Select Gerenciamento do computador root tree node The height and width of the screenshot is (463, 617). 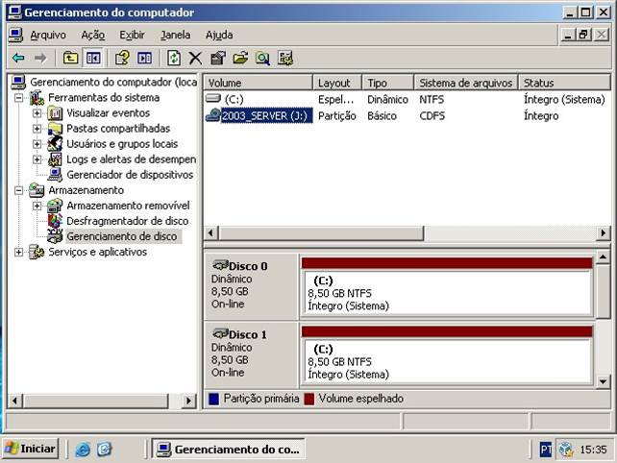tap(113, 83)
